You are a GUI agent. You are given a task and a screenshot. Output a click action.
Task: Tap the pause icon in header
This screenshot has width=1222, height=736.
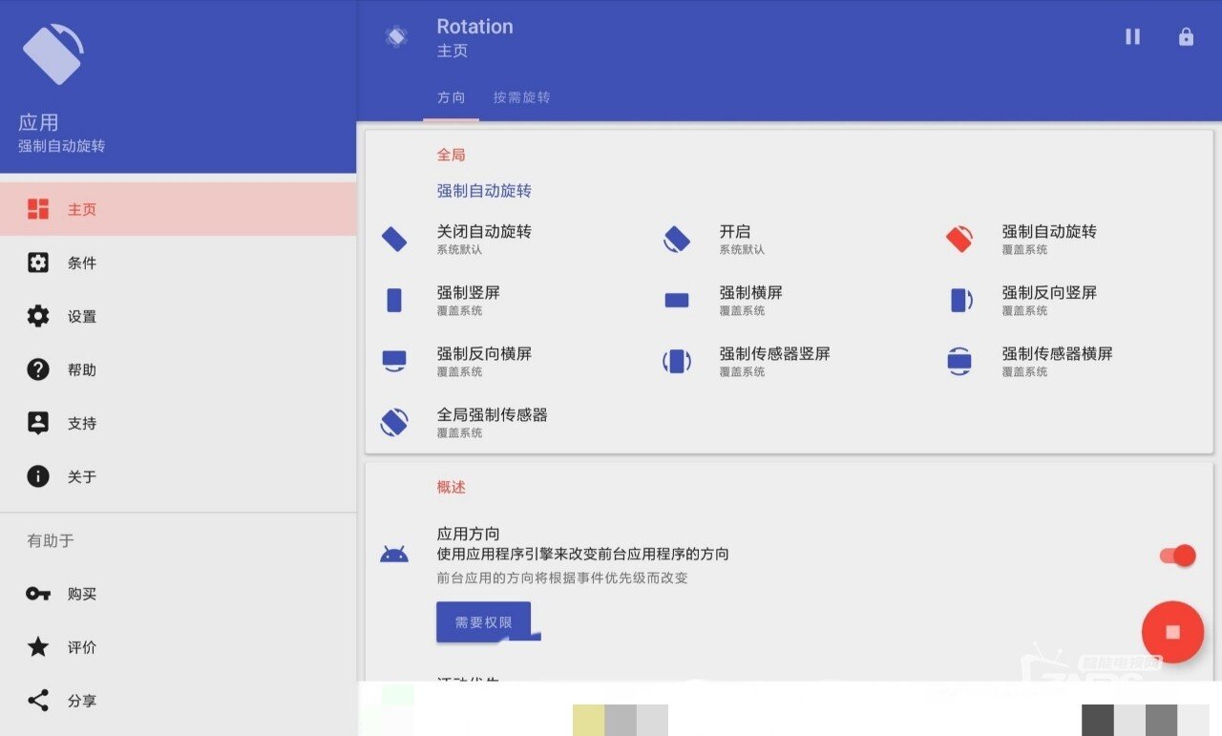(x=1132, y=37)
